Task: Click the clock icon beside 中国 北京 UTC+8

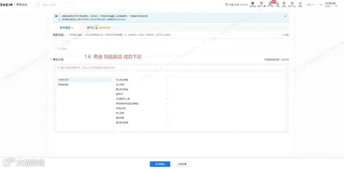Action: pyautogui.click(x=227, y=4)
